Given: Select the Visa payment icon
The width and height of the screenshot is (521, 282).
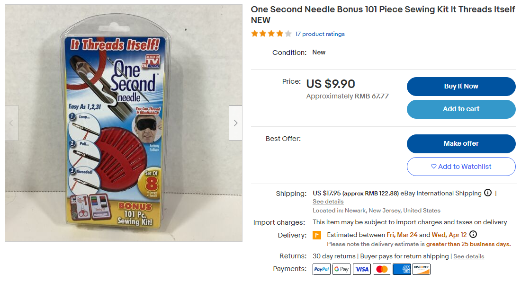Looking at the screenshot, I should tap(361, 269).
